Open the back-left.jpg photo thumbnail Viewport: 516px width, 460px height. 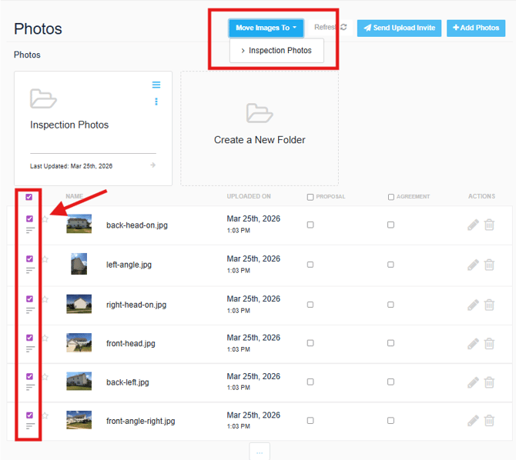point(79,382)
